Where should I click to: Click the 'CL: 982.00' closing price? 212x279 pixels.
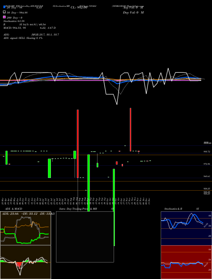coord(79,8)
